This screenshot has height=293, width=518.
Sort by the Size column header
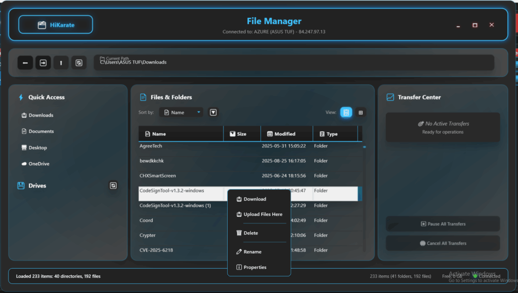click(241, 134)
